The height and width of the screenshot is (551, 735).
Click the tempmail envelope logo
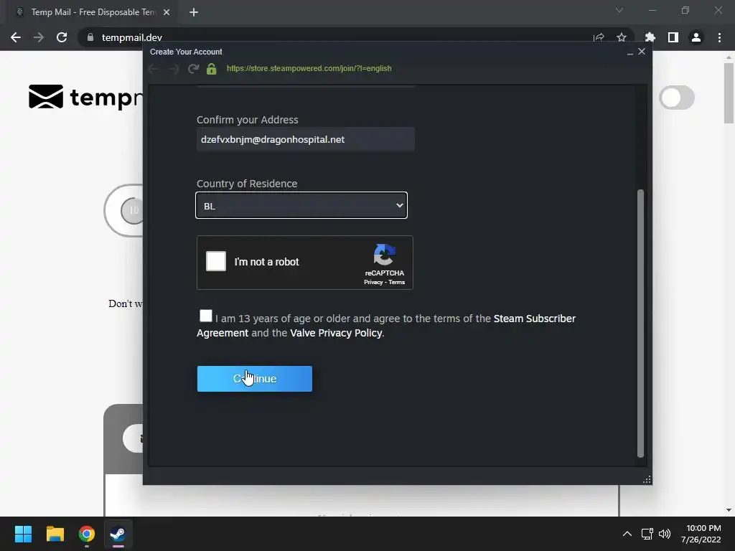(x=46, y=97)
